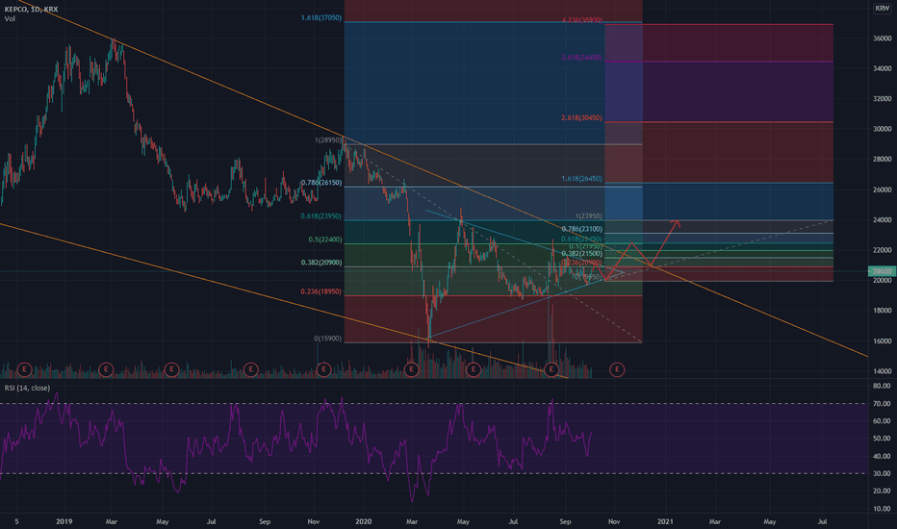Screen dimensions: 897x529
Task: Click the earnings E marker above Mar 2020
Action: pyautogui.click(x=411, y=369)
